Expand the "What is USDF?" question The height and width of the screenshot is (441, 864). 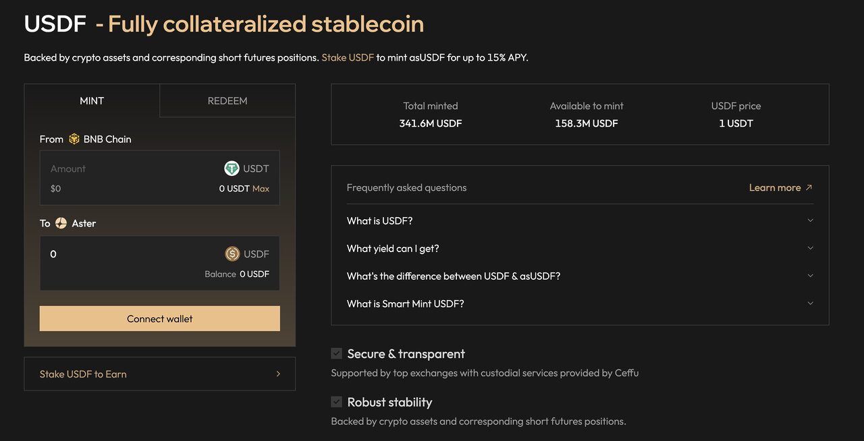810,220
